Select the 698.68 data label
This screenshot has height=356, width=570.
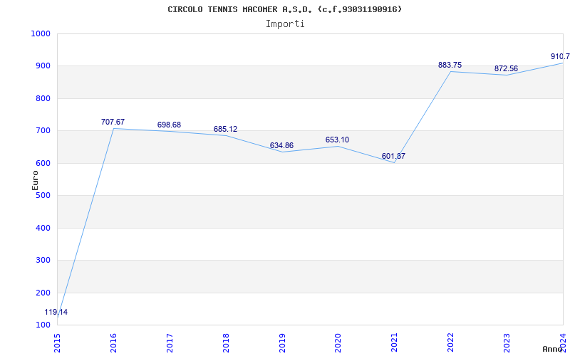coord(169,125)
